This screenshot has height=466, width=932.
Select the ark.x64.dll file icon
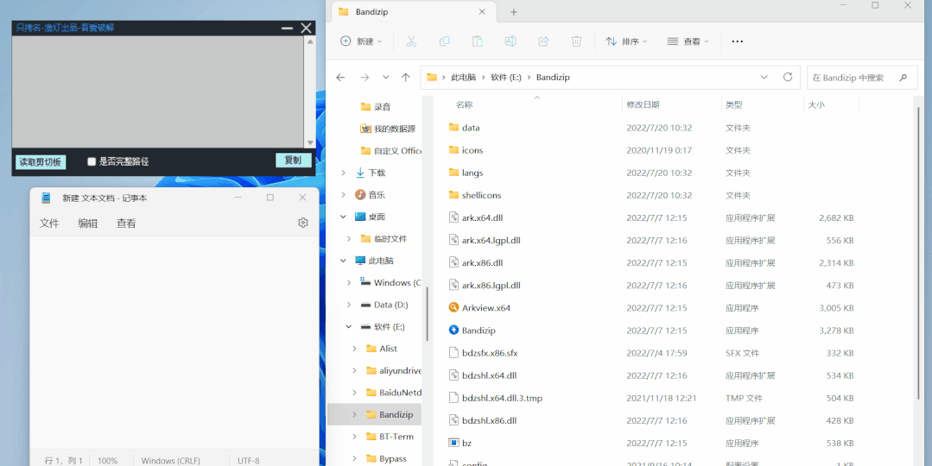(453, 217)
